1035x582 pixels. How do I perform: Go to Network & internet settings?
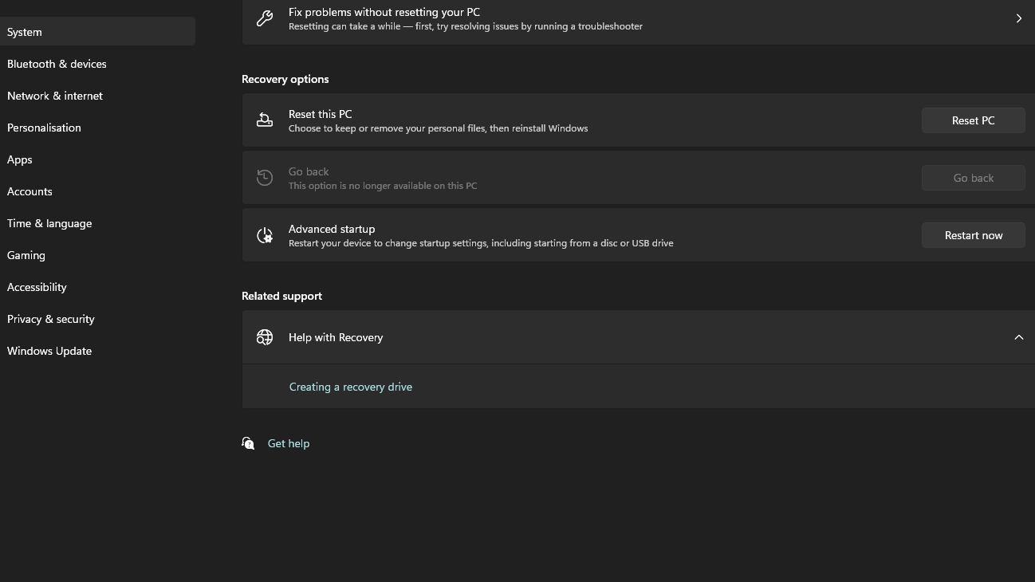pyautogui.click(x=55, y=96)
